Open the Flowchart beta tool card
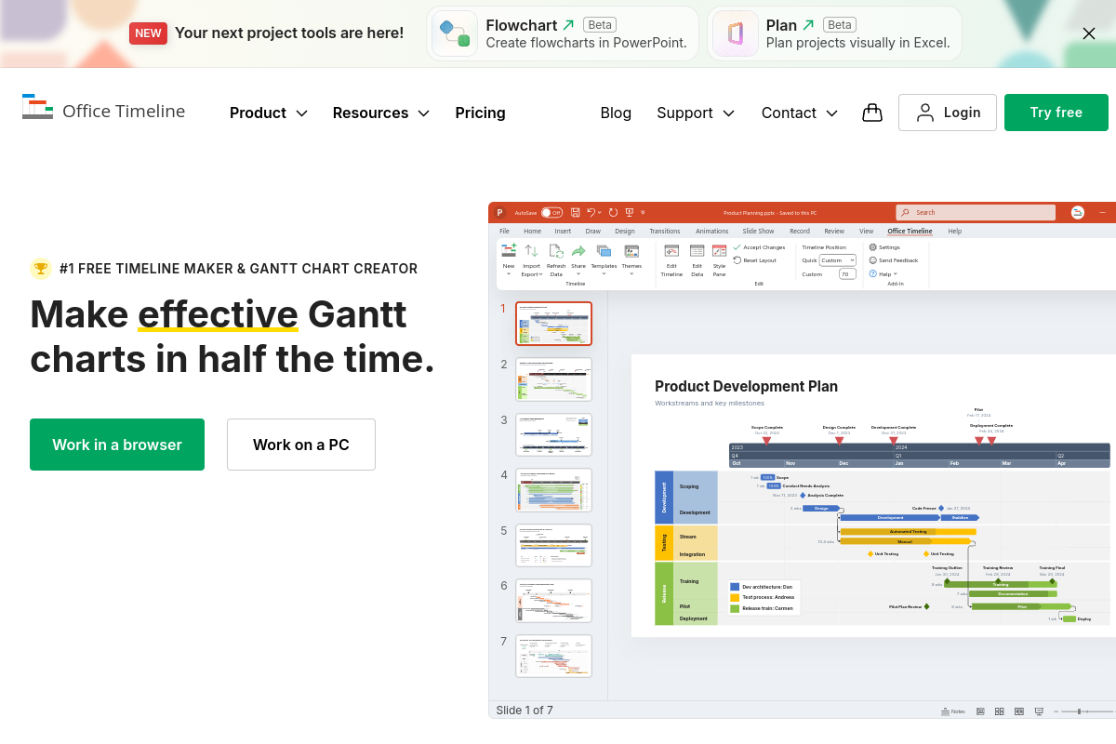Viewport: 1116px width, 744px height. pyautogui.click(x=563, y=33)
